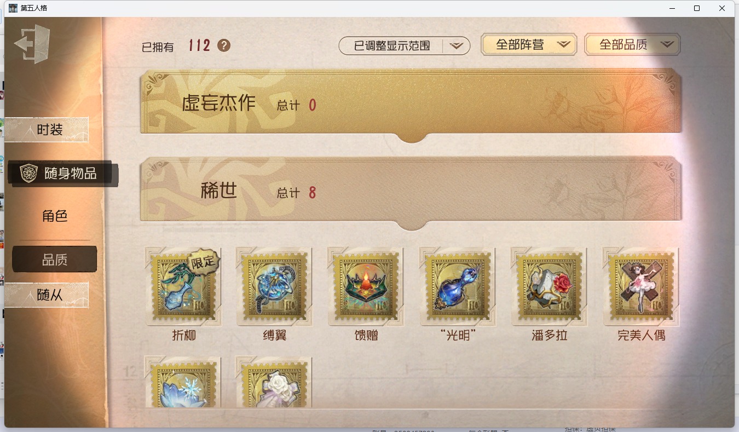The height and width of the screenshot is (432, 739).
Task: Expand the 虚妄杰作 category header
Action: coord(411,103)
